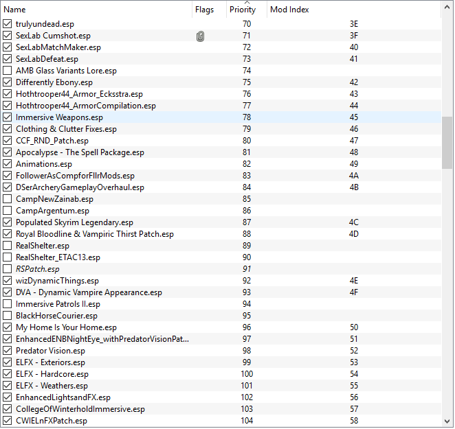Uncheck the trulyundead.esp checkbox
The image size is (455, 429).
8,24
